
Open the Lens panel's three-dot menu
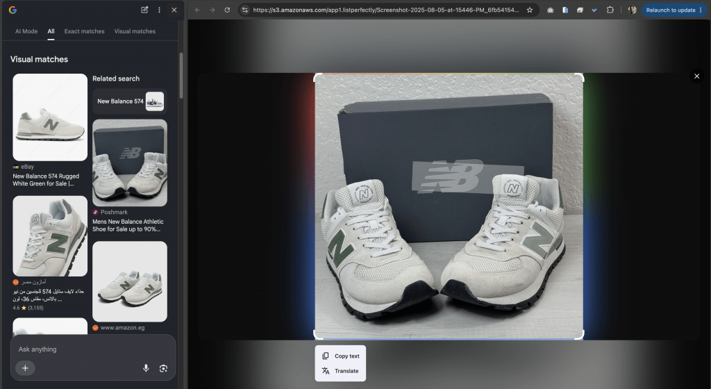click(x=159, y=10)
